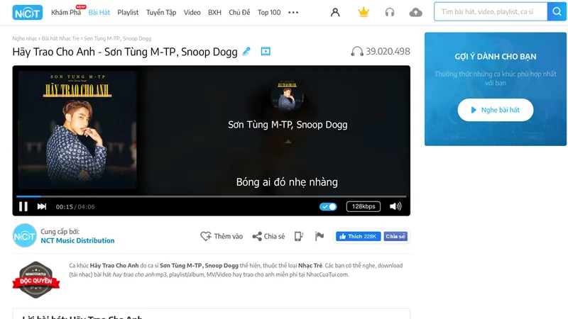This screenshot has width=568, height=319.
Task: Open the Tuyển Tập menu
Action: (x=161, y=13)
